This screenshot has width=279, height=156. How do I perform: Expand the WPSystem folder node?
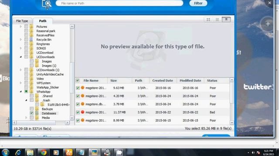point(20,83)
